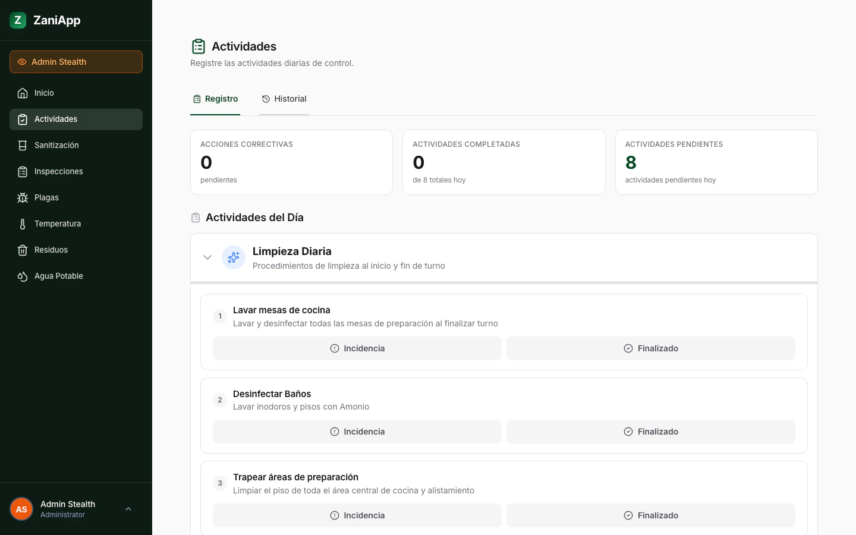Viewport: 856px width, 535px height.
Task: Report Incidencia for Trapear áreas de preparación
Action: click(x=357, y=515)
